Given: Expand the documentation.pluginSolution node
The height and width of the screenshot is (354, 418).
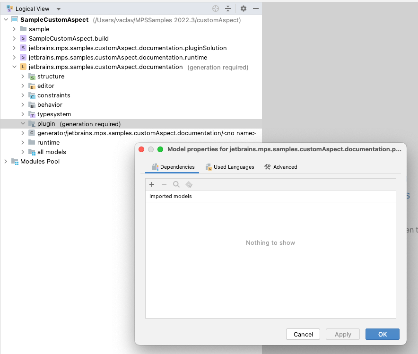Looking at the screenshot, I should tap(14, 48).
